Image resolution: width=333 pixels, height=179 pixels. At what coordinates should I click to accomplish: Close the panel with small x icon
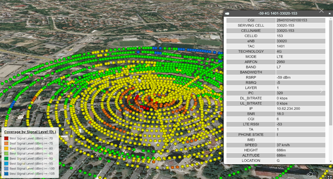(x=330, y=14)
